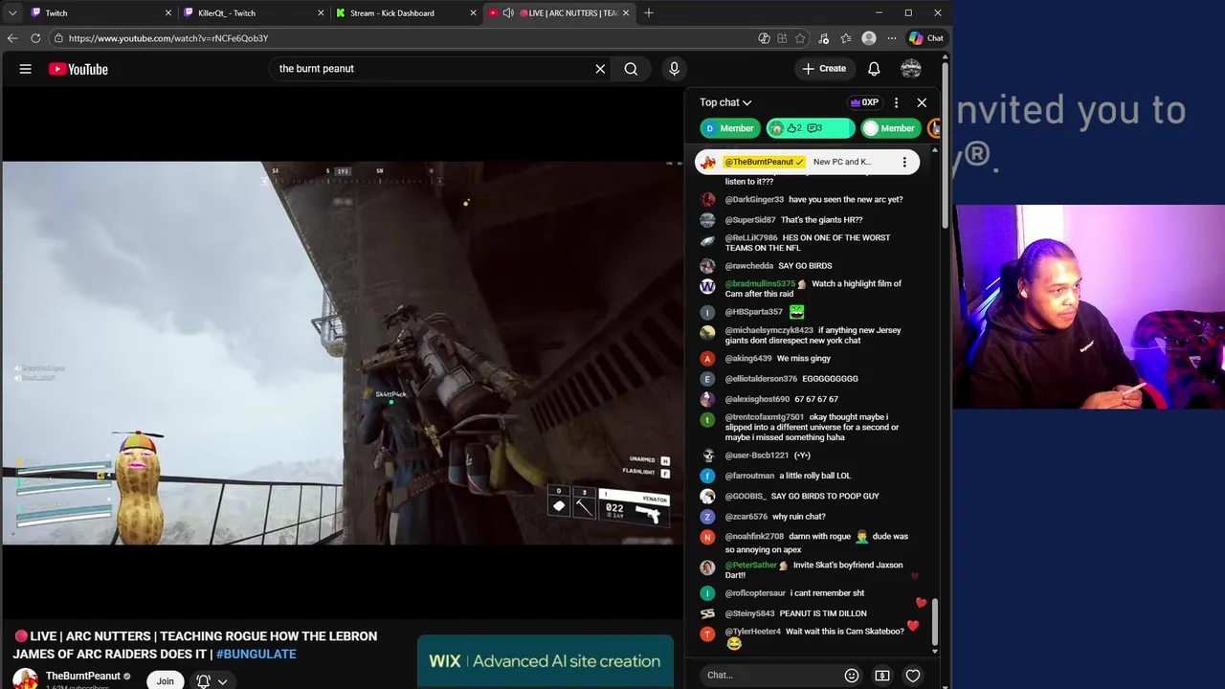Add page to browser favorites star

coord(800,38)
